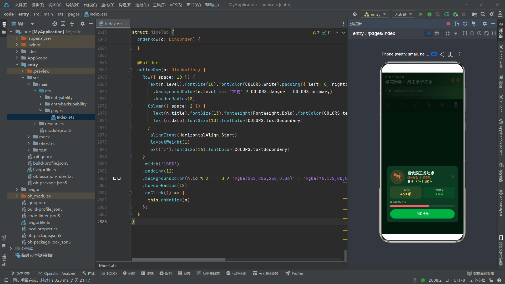Click the preview frame bounds icon
505x284 pixels.
pyautogui.click(x=465, y=33)
